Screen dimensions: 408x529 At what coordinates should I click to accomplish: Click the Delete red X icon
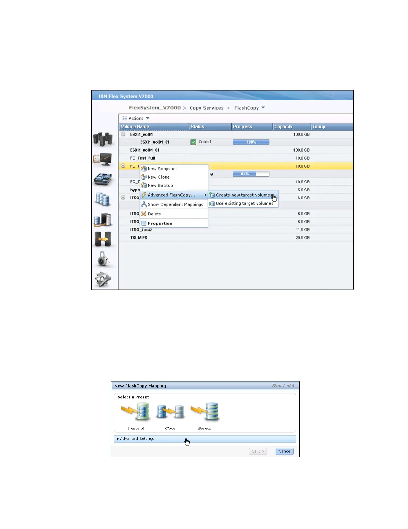(144, 214)
